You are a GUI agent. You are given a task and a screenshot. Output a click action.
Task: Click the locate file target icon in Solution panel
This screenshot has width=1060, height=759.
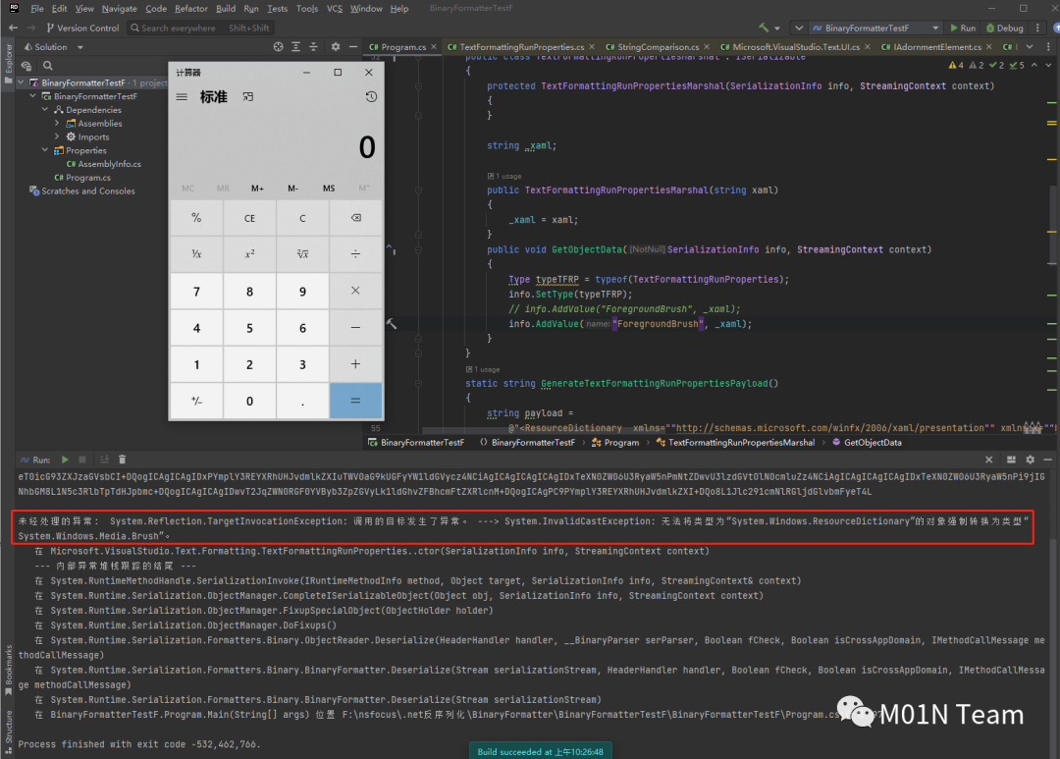tap(278, 47)
